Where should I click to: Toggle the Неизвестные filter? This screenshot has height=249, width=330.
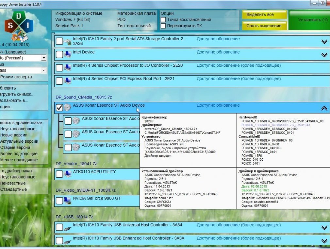pos(13,183)
